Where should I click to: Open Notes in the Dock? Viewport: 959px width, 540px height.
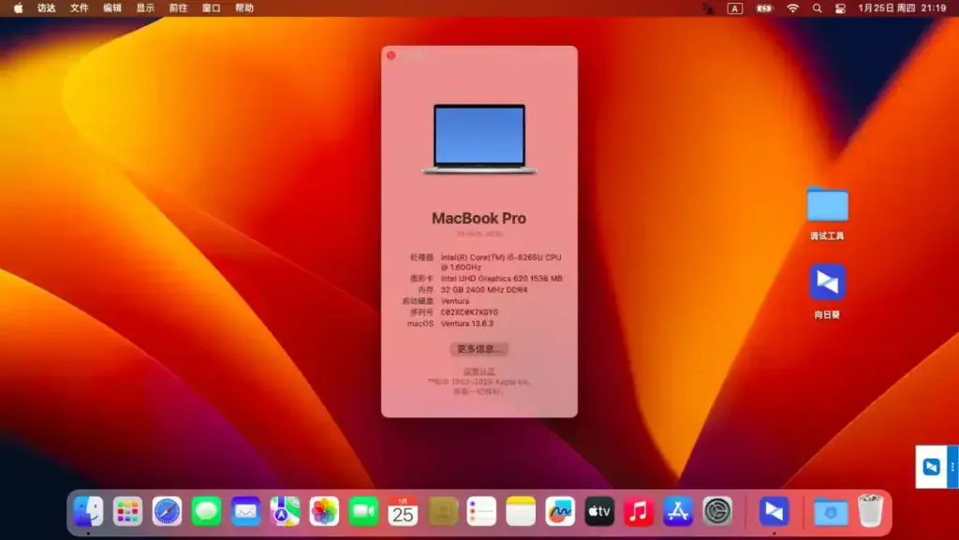[x=521, y=511]
